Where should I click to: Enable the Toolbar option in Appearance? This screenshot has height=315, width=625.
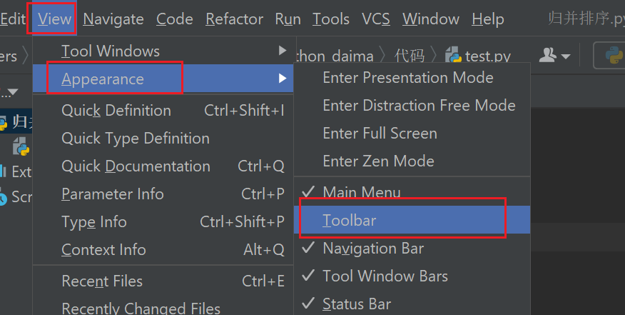pyautogui.click(x=412, y=220)
